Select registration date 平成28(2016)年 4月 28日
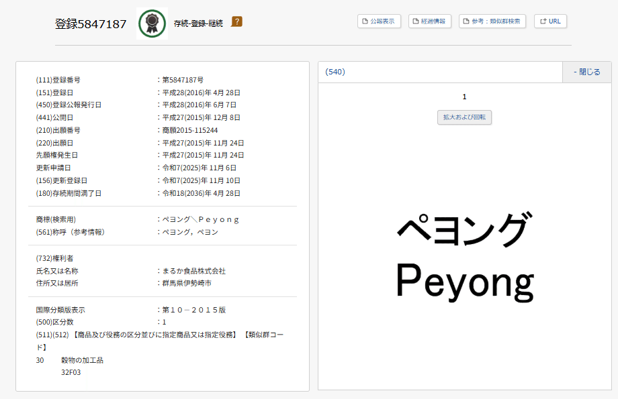618x399 pixels. (202, 93)
